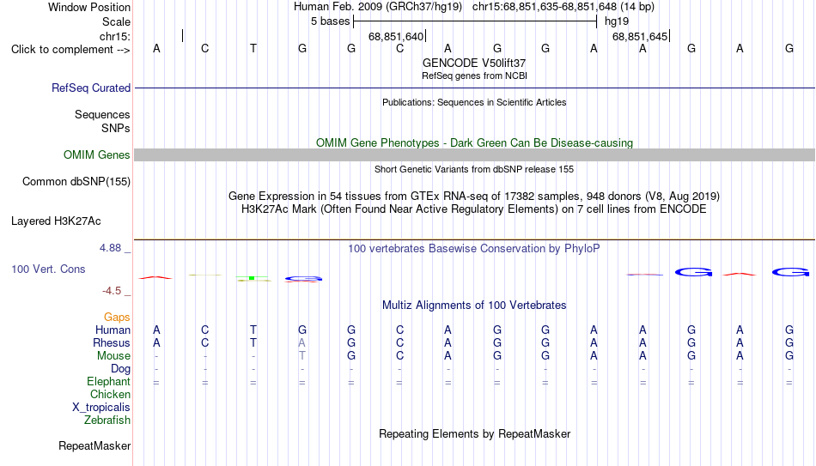Image resolution: width=816 pixels, height=466 pixels.
Task: Open the OMIM Genes track label
Action: [x=96, y=155]
